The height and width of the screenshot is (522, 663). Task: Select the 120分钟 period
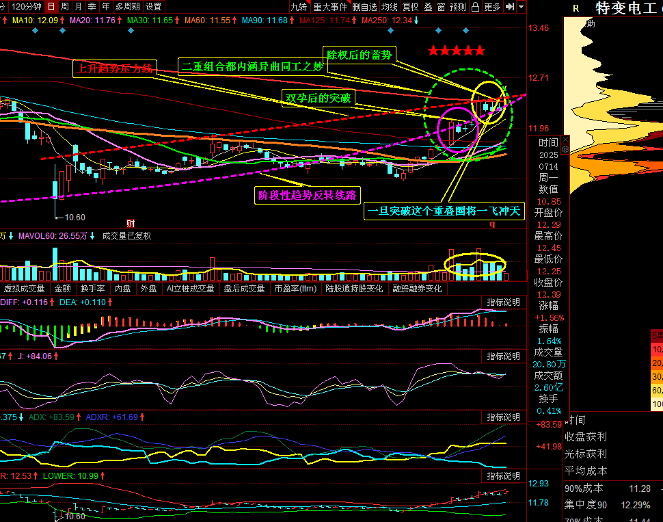coord(26,7)
